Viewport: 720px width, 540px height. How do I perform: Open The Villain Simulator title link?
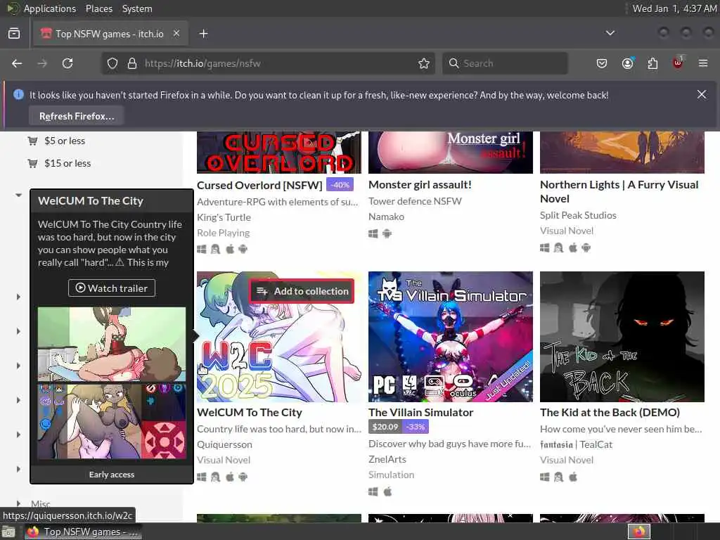pyautogui.click(x=420, y=412)
